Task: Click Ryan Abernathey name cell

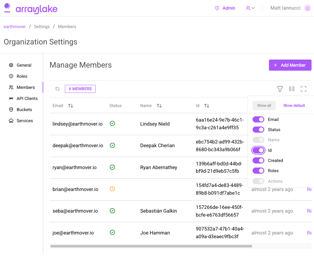Action: tap(159, 168)
